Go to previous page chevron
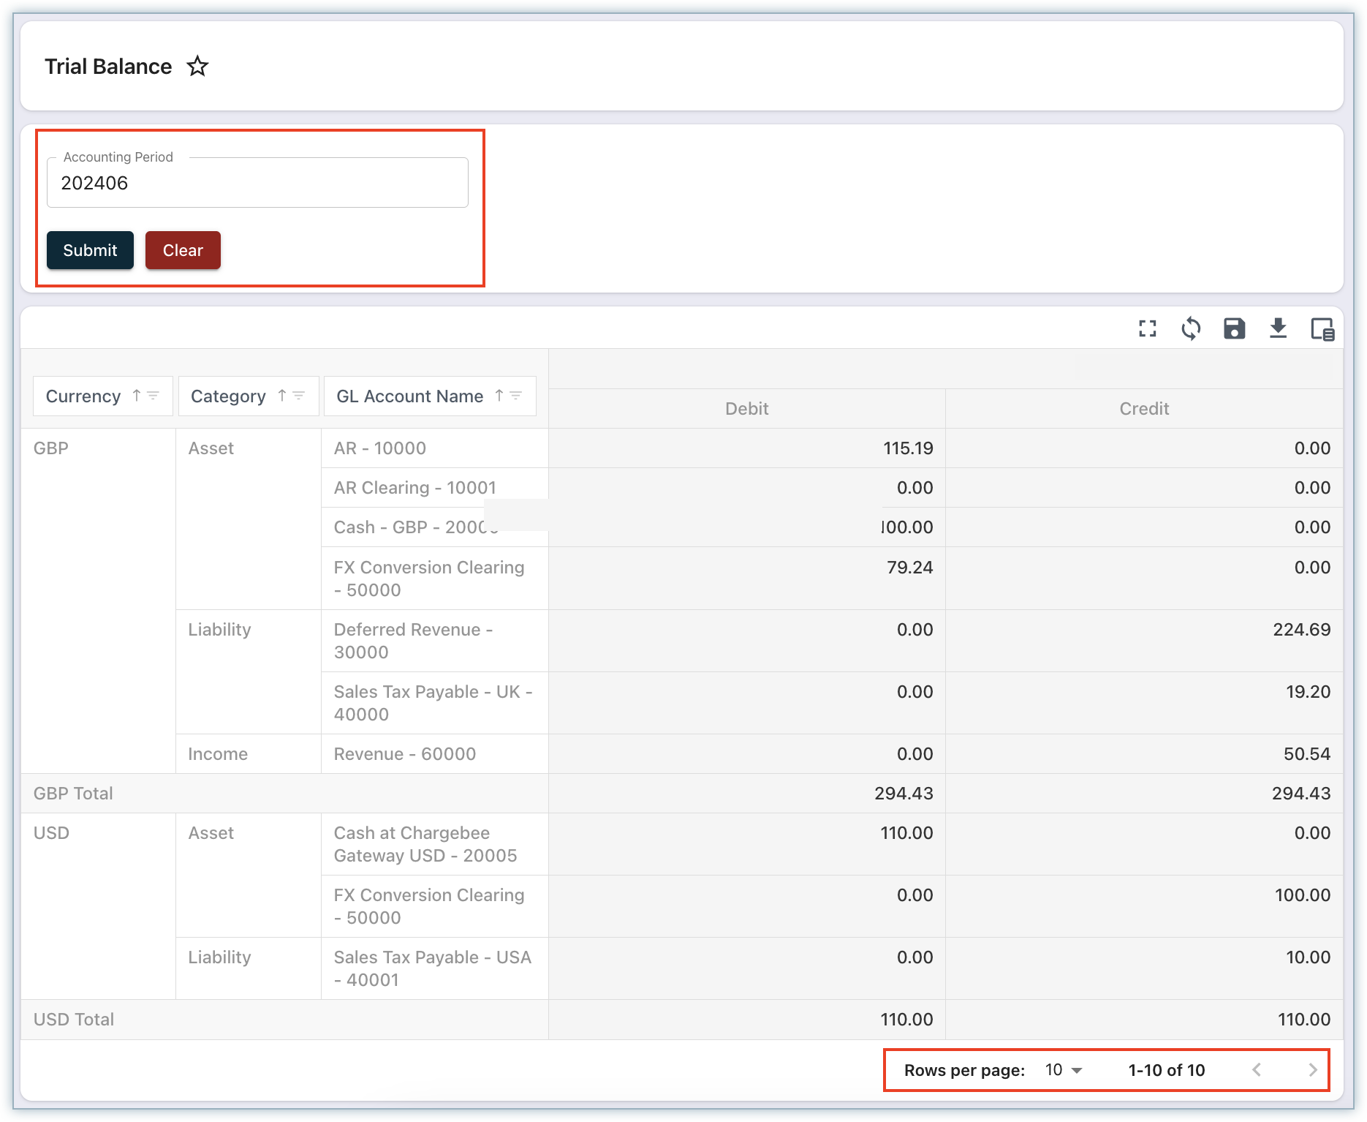Screen dimensions: 1367x1122 pos(1257,1070)
